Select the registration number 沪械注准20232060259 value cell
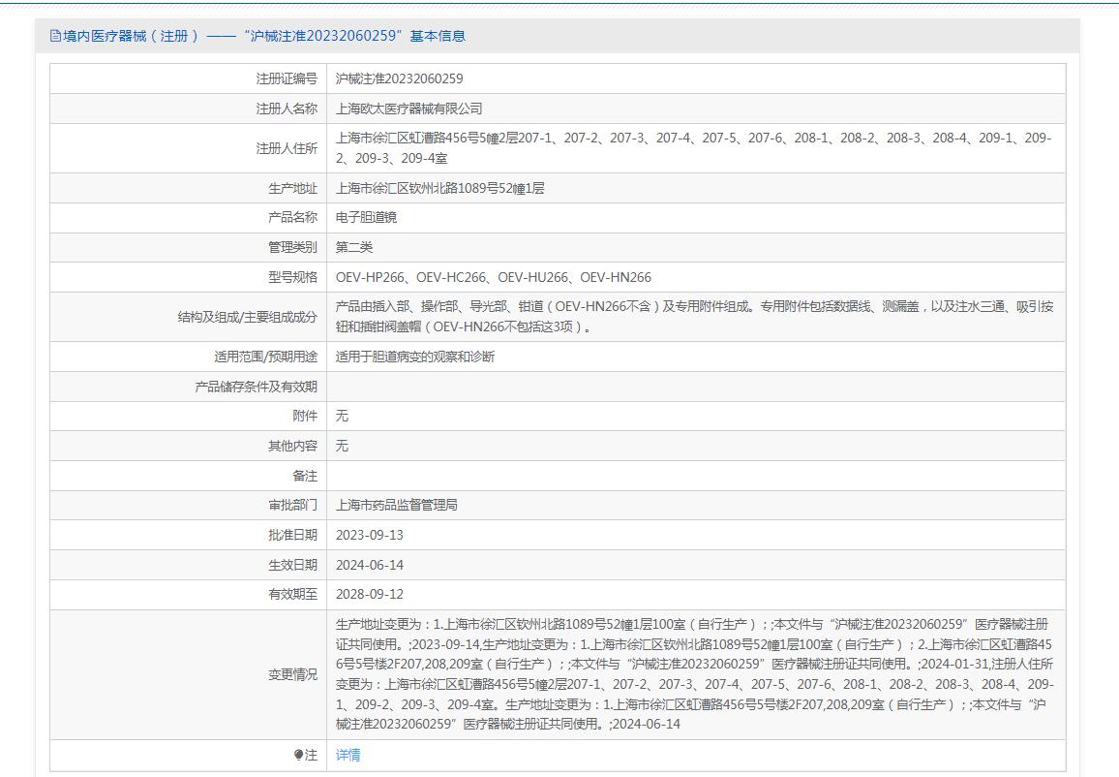 (399, 78)
